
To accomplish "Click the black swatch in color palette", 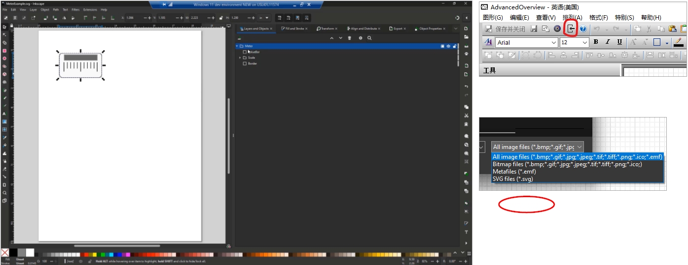I will tap(13, 252).
